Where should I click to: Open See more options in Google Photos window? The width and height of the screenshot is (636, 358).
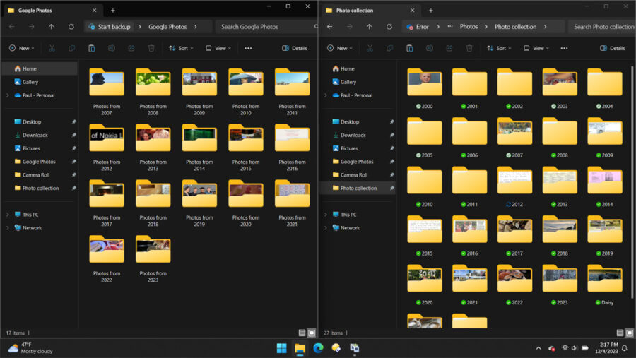[x=248, y=48]
